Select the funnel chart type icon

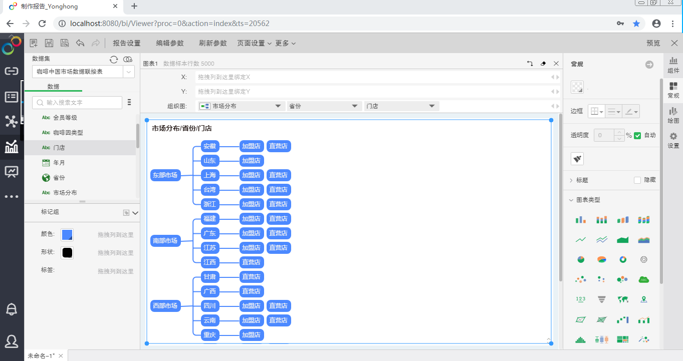[x=601, y=299]
